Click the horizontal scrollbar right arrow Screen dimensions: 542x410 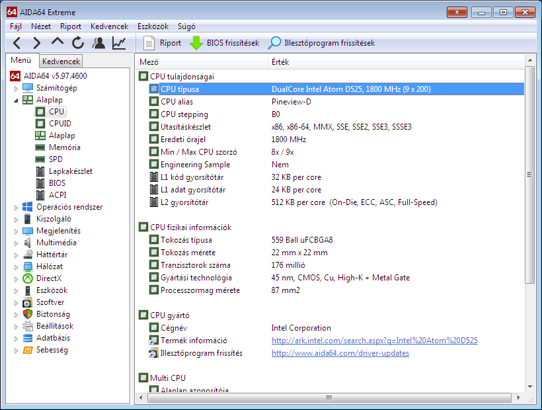tap(518, 397)
